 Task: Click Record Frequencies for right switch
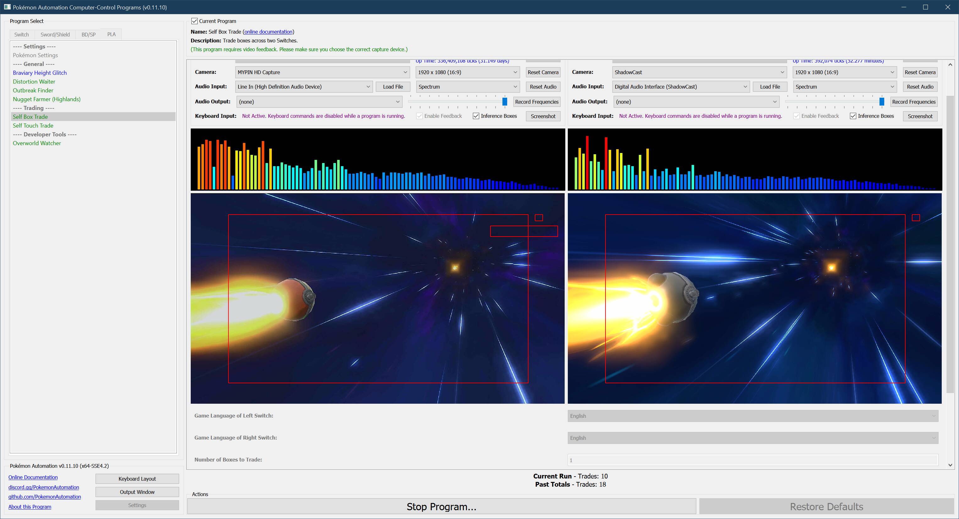click(913, 102)
